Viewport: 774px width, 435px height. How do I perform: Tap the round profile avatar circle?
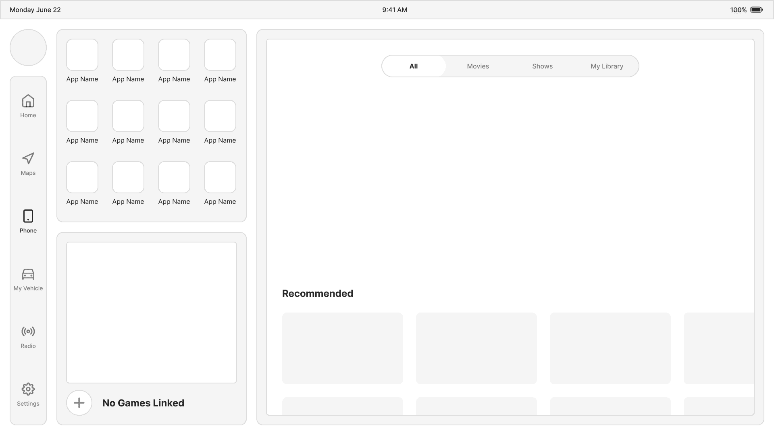[x=28, y=48]
